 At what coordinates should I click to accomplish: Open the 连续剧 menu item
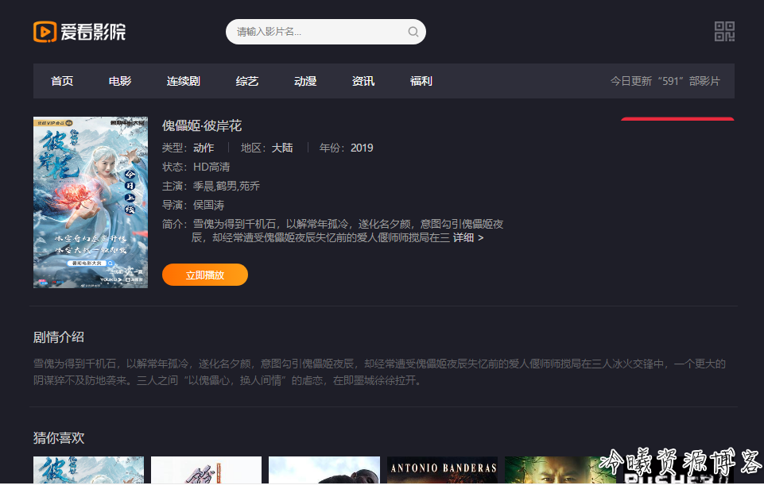point(183,81)
